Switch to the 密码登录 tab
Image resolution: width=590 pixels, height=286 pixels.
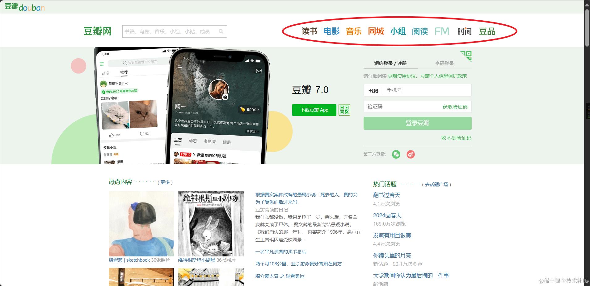445,63
